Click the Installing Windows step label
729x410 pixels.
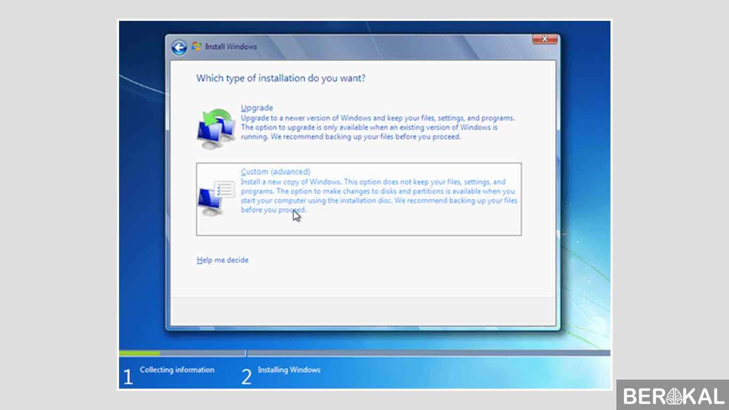(289, 369)
